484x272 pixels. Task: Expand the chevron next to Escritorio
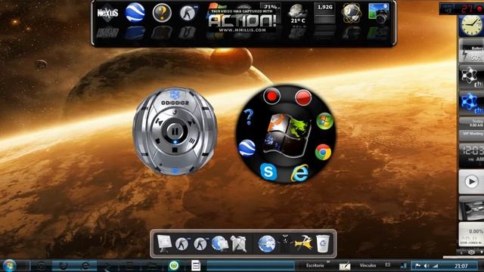328,262
